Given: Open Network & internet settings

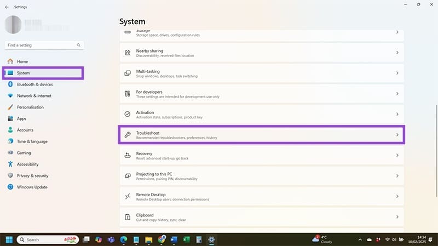Looking at the screenshot, I should [44, 96].
